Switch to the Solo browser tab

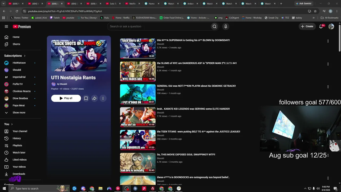(x=113, y=4)
